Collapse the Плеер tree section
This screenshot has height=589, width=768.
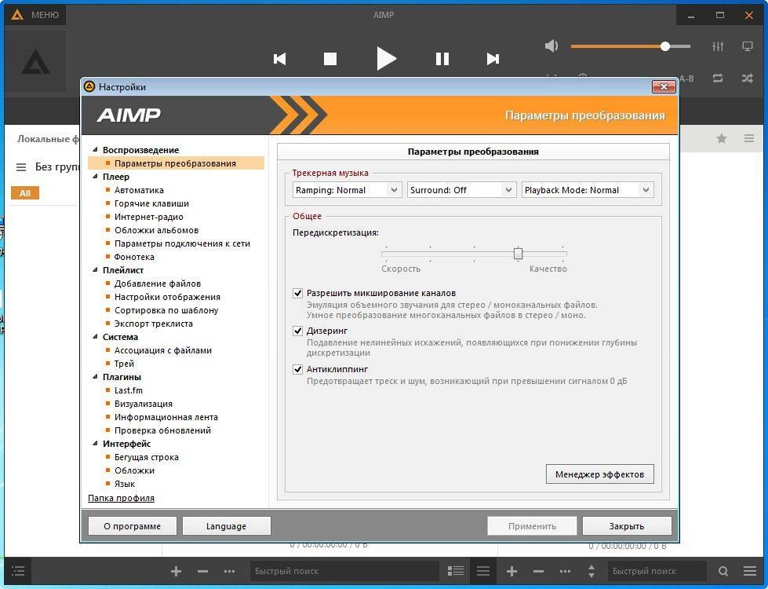click(x=95, y=177)
